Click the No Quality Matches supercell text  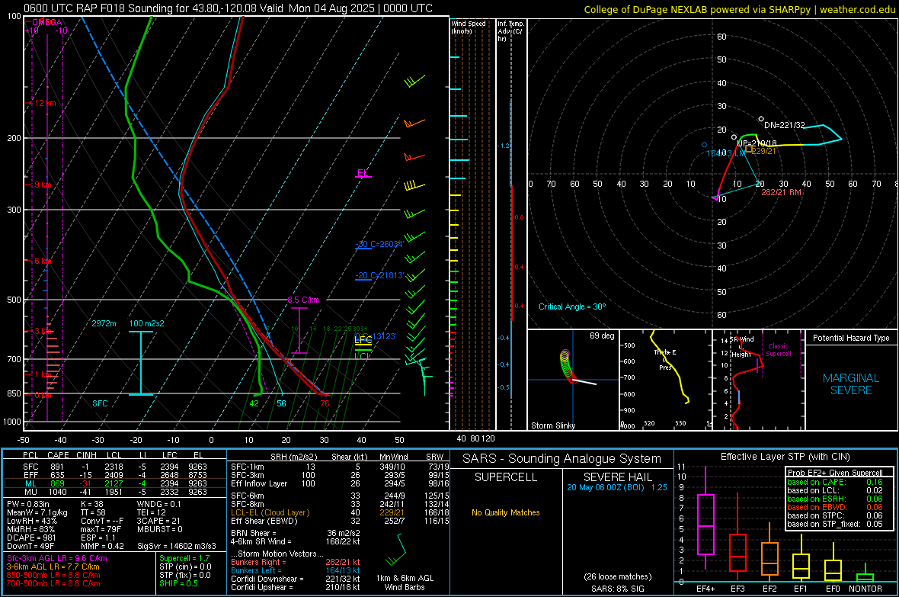point(506,512)
